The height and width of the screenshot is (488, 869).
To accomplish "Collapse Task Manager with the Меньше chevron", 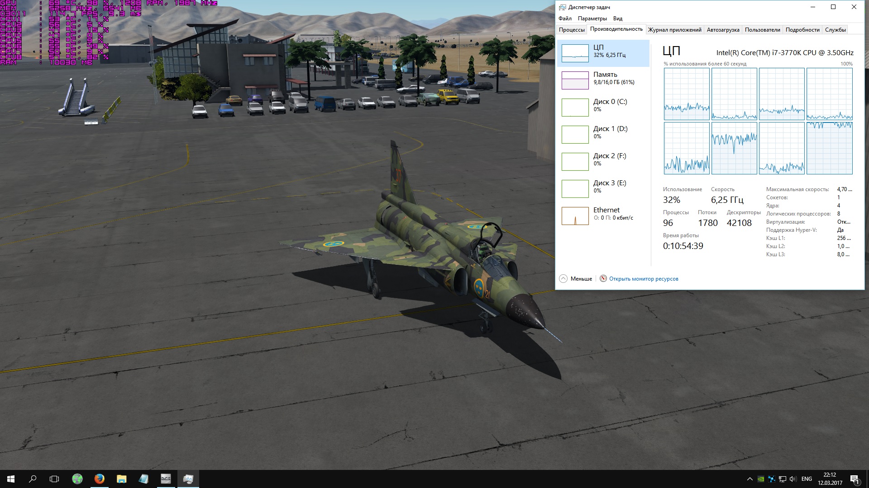I will point(563,278).
